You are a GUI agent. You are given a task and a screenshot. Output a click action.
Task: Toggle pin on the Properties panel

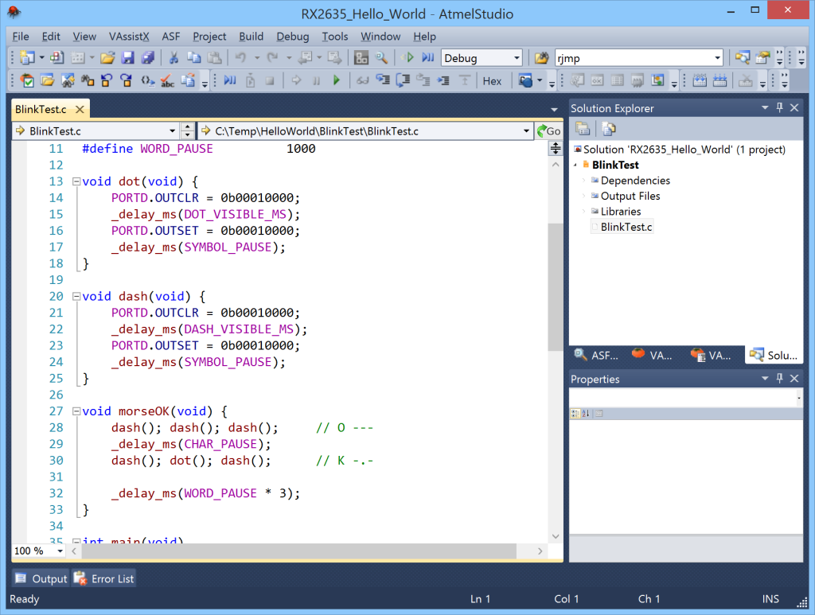tap(779, 378)
